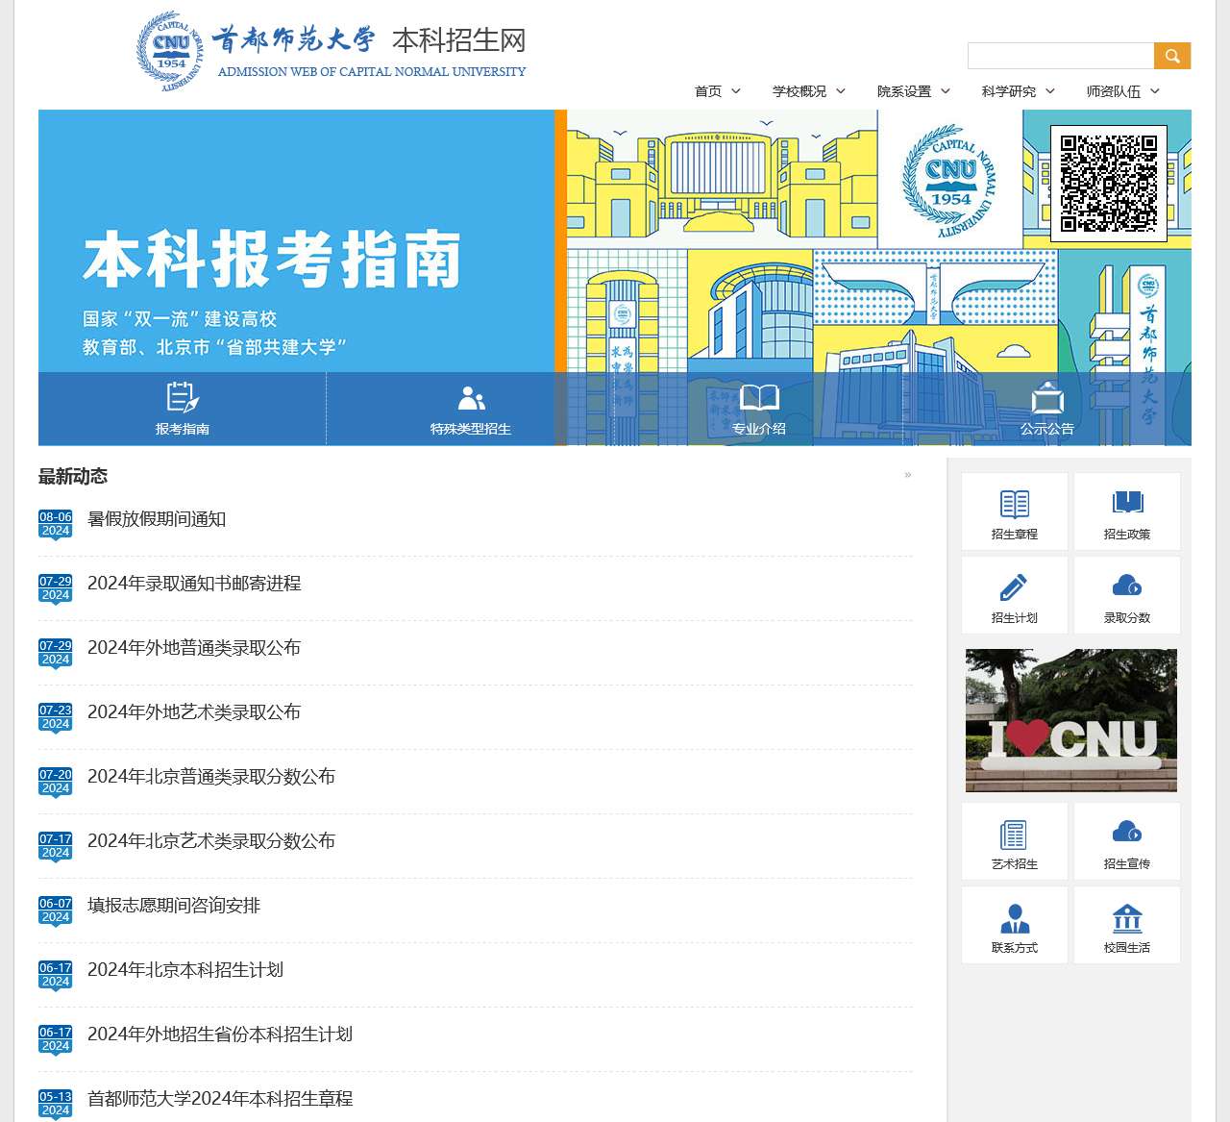Click the I love CNU photo
Viewport: 1230px width, 1122px height.
1071,720
